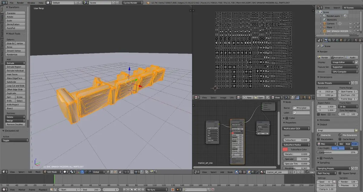Toggle the 3D manipulator widget icon
The image size is (363, 192).
click(78, 172)
